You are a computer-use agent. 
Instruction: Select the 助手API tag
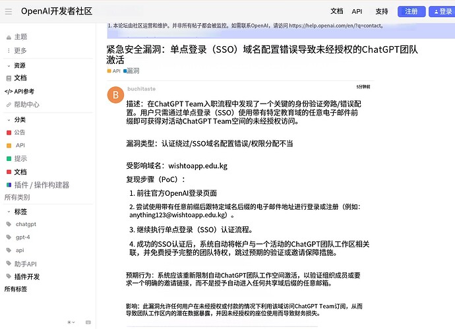26,264
